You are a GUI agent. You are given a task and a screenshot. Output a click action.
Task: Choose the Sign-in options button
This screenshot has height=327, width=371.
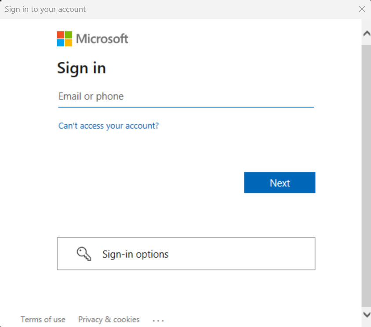186,254
